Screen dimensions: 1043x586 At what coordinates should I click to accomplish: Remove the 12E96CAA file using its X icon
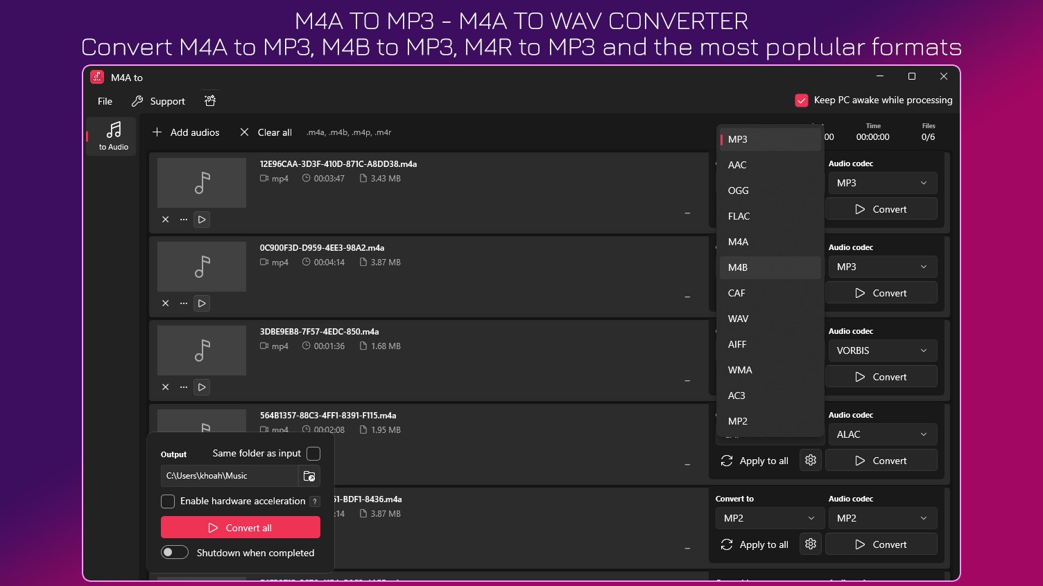(165, 219)
